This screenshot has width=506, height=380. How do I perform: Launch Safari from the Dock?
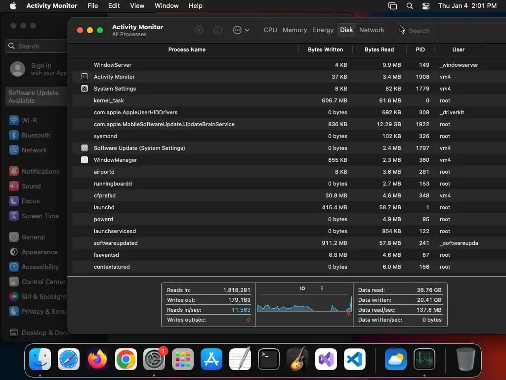coord(68,359)
